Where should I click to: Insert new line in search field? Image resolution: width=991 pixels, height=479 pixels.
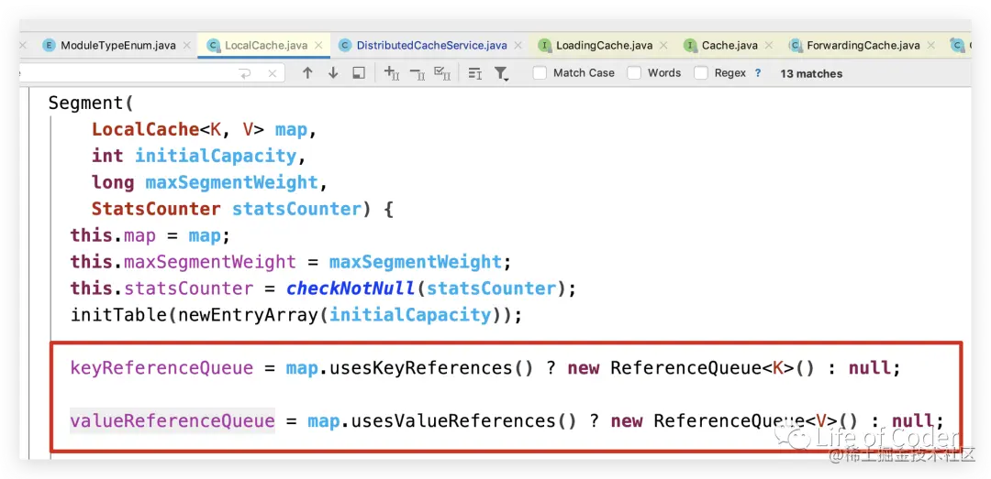pos(245,74)
